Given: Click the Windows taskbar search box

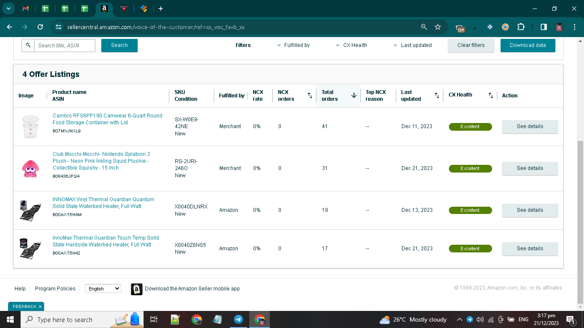Looking at the screenshot, I should pos(81,319).
